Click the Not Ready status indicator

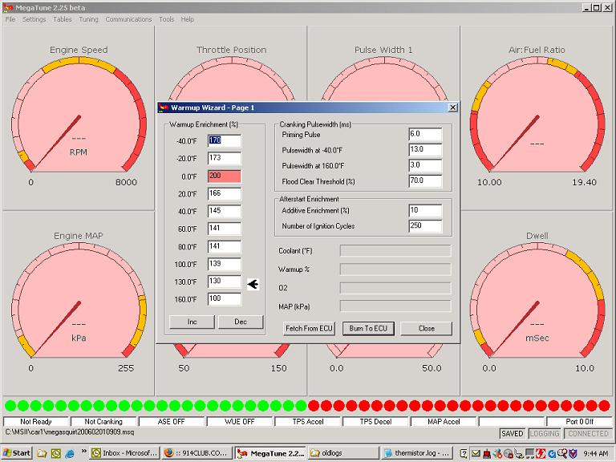[36, 422]
